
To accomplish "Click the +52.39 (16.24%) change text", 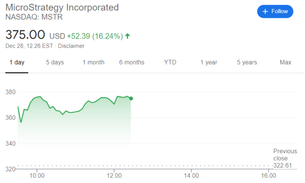I will click(x=95, y=36).
